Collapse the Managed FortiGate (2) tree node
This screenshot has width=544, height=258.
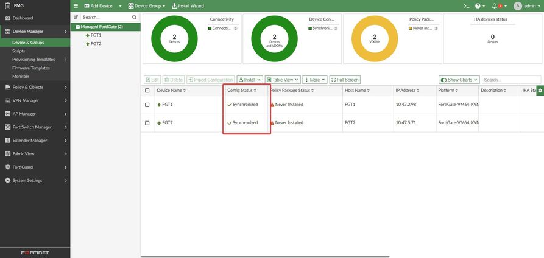(78, 27)
